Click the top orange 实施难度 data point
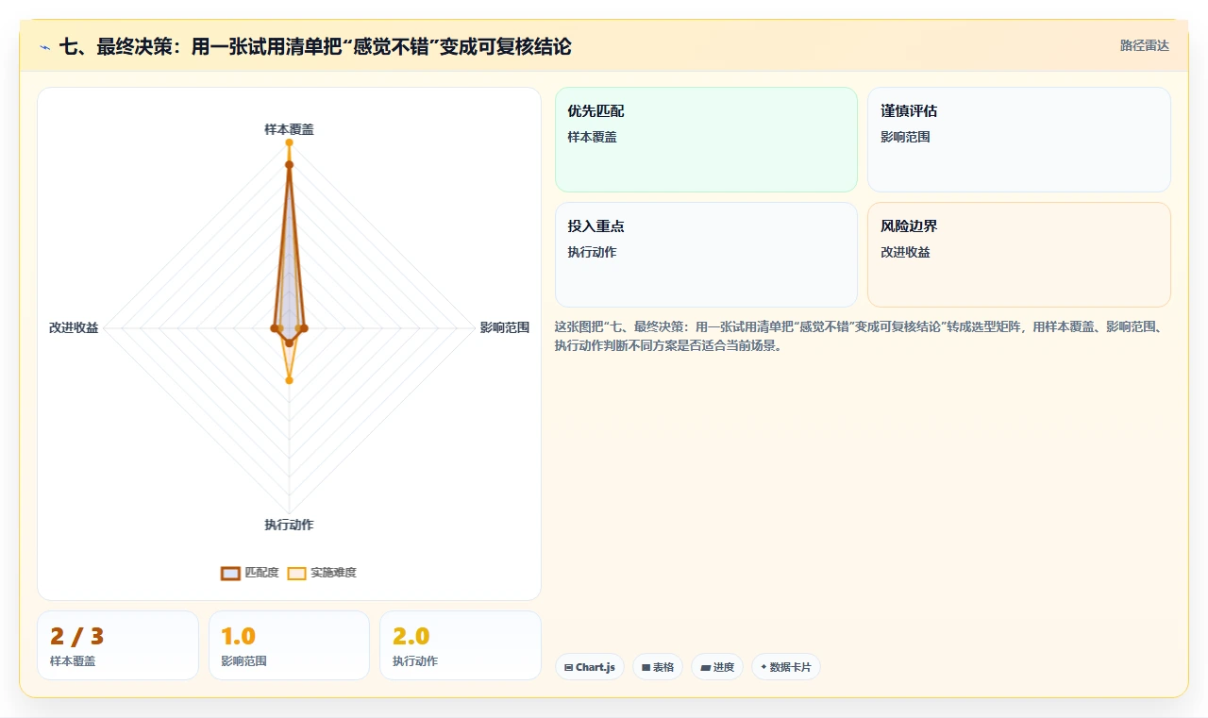 coord(289,142)
